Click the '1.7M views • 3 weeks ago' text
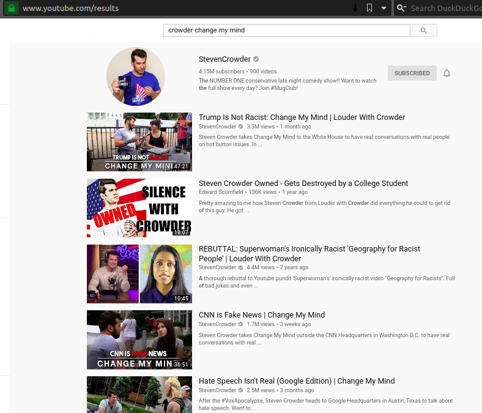The height and width of the screenshot is (413, 482). click(x=278, y=324)
